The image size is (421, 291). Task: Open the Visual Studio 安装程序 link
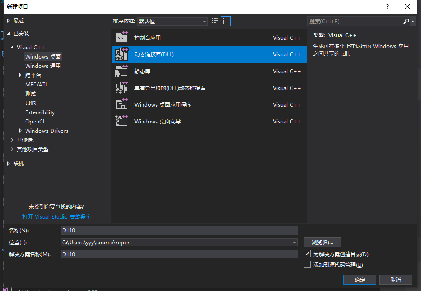point(56,217)
